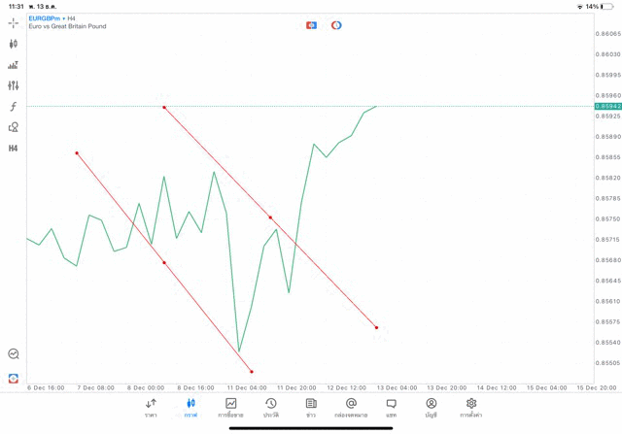Open the H4 timeframe selector in sidebar
The width and height of the screenshot is (622, 434).
(x=14, y=149)
